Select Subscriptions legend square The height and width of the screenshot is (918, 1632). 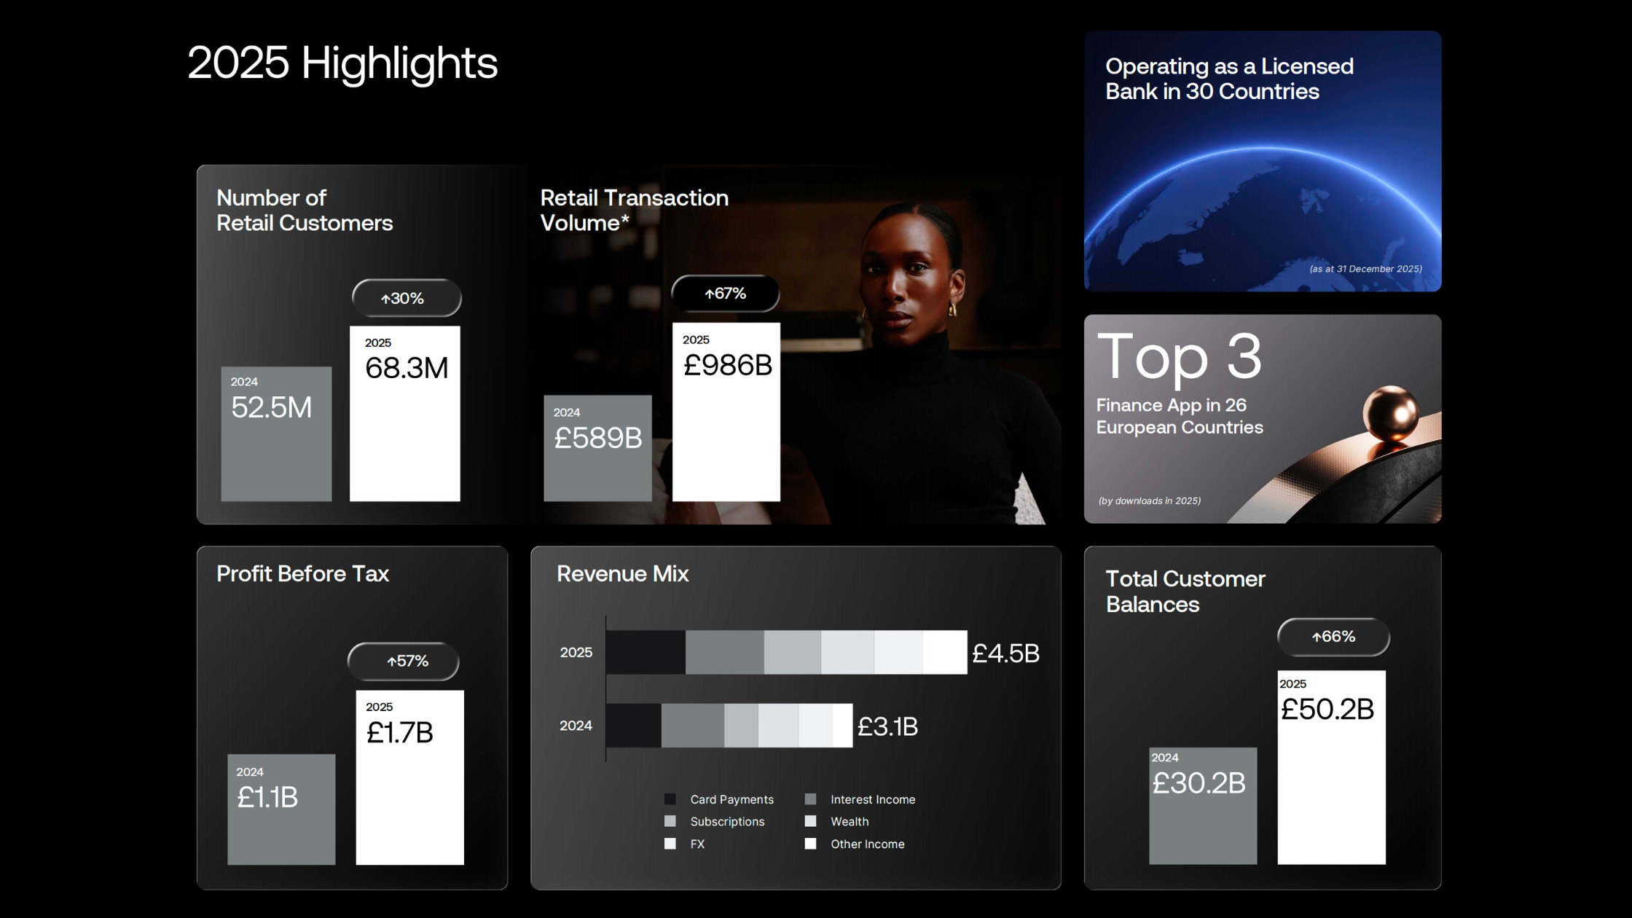point(670,821)
